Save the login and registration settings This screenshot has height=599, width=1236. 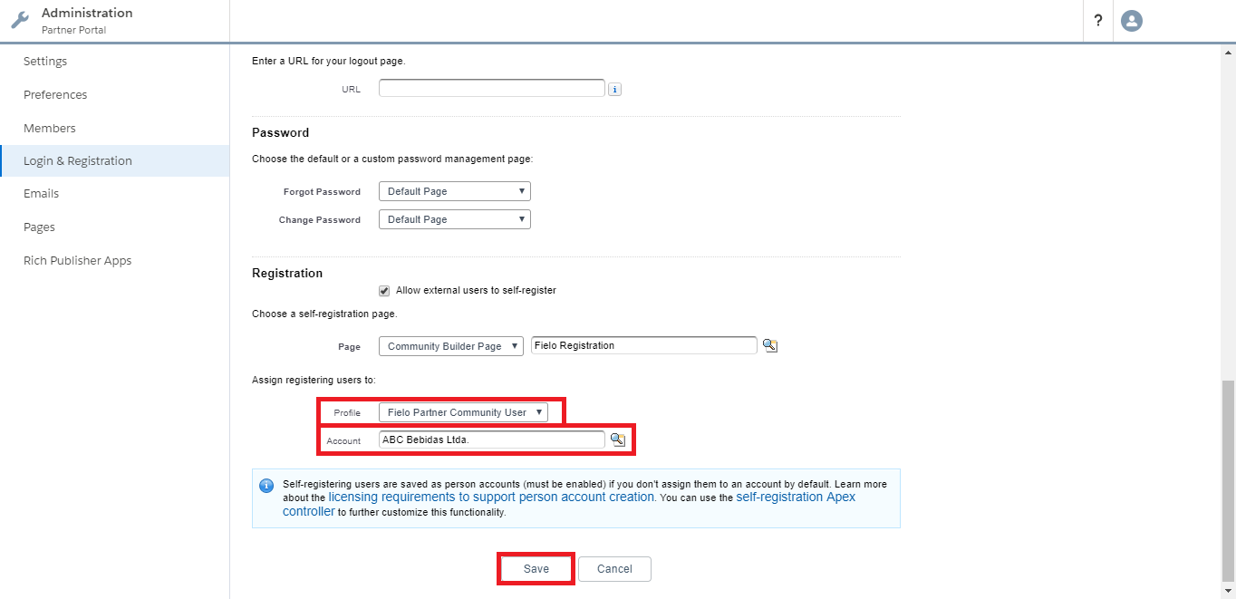(x=536, y=568)
